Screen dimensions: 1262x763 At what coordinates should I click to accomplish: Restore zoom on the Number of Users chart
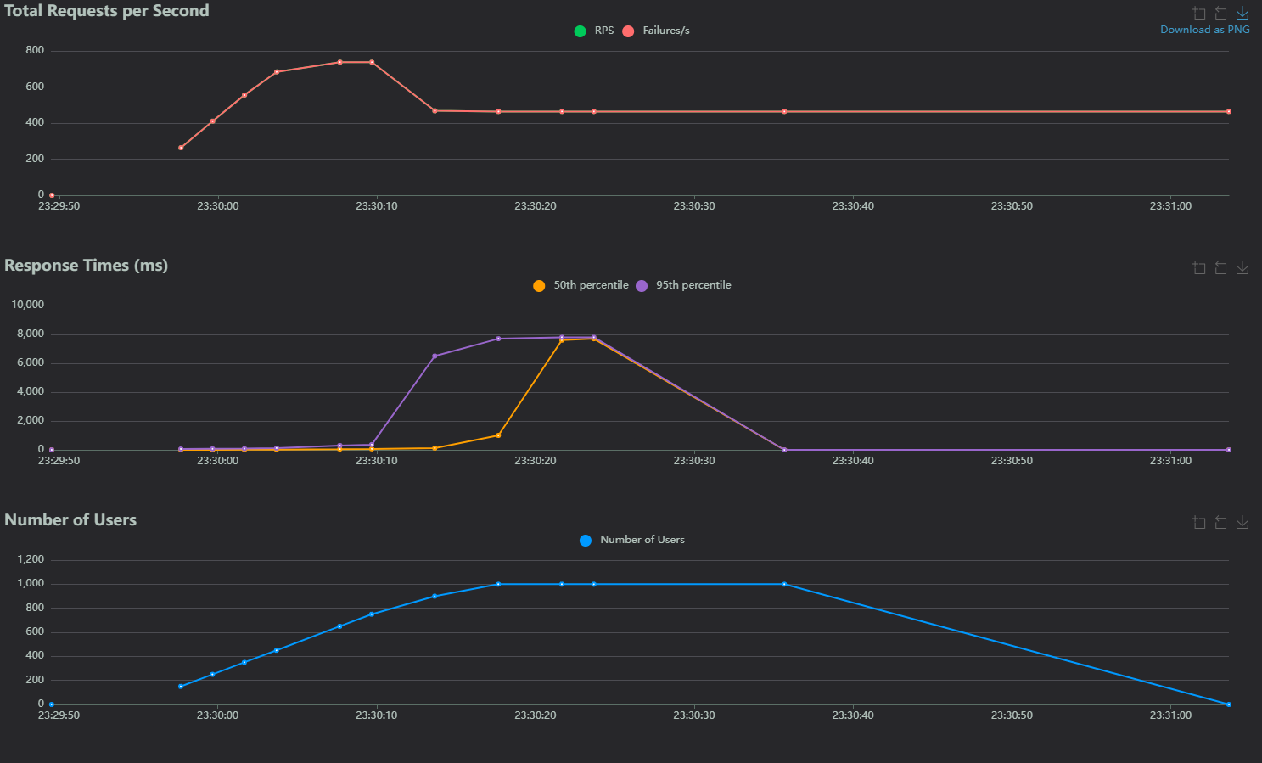click(x=1220, y=522)
